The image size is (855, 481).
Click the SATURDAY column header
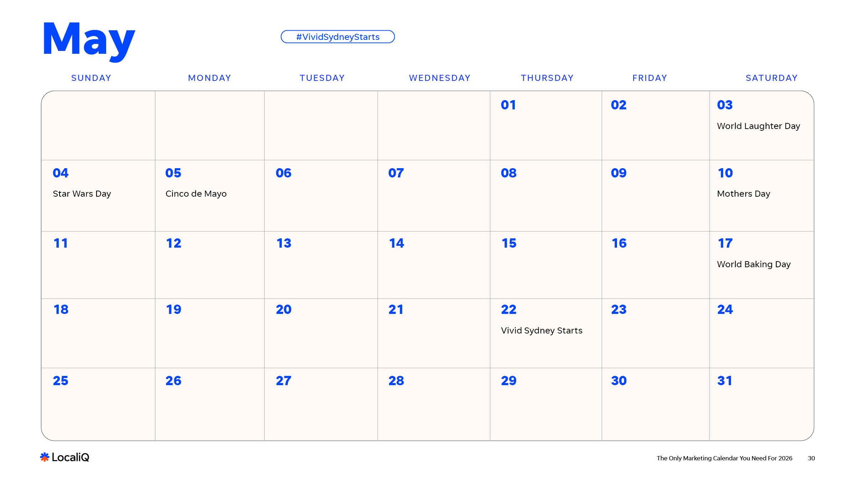pyautogui.click(x=771, y=78)
